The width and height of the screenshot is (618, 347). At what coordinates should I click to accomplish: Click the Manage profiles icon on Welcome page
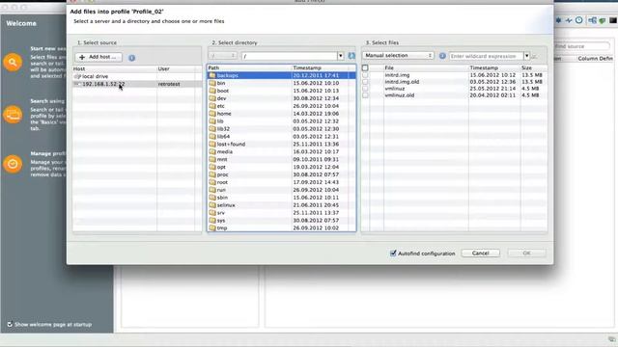13,164
